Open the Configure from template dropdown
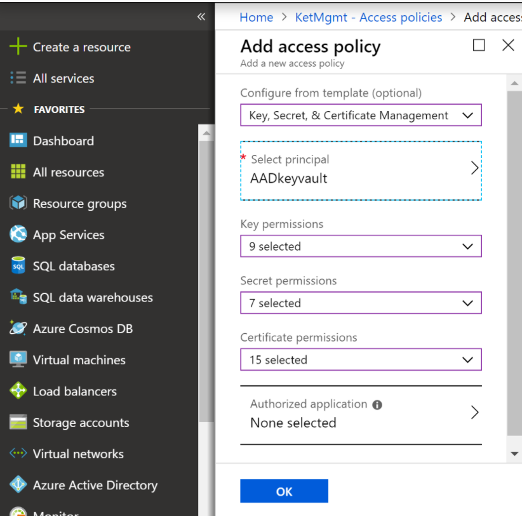This screenshot has width=522, height=516. 361,115
